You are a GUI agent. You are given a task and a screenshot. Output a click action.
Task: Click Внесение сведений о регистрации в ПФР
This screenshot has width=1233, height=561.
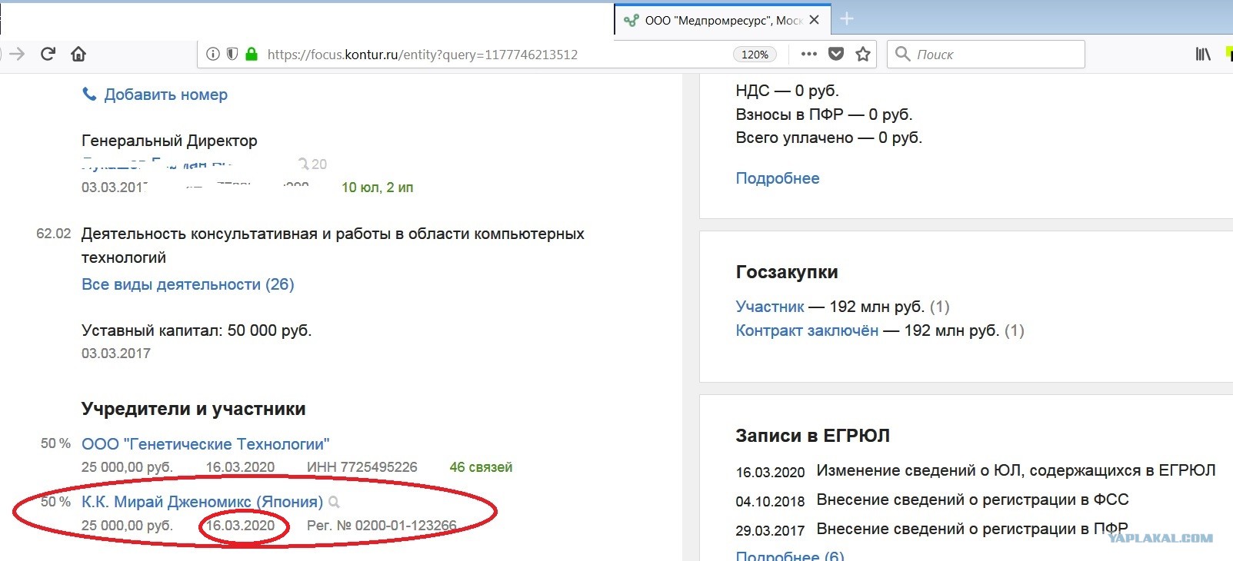[x=972, y=529]
